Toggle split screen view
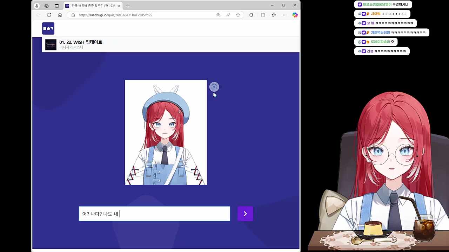 click(x=263, y=15)
